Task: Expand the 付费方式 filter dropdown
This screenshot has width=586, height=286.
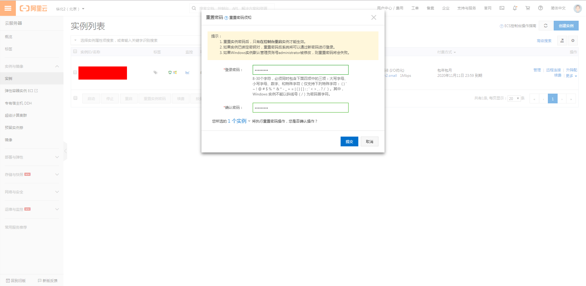Action: point(446,52)
